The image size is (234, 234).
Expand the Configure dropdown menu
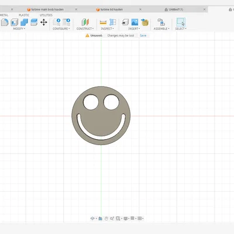[61, 29]
